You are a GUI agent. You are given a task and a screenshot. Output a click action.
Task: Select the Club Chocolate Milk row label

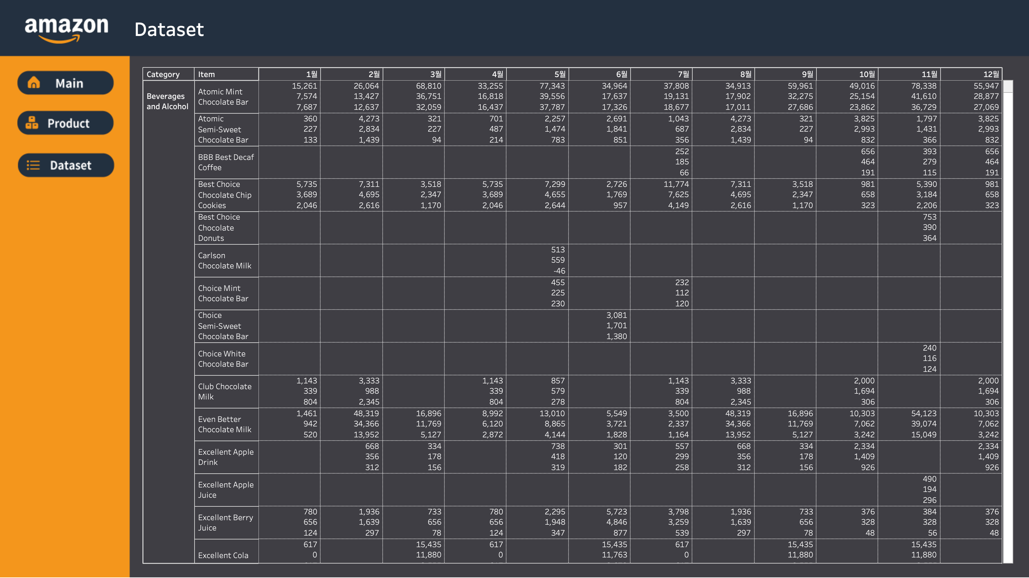click(x=224, y=391)
